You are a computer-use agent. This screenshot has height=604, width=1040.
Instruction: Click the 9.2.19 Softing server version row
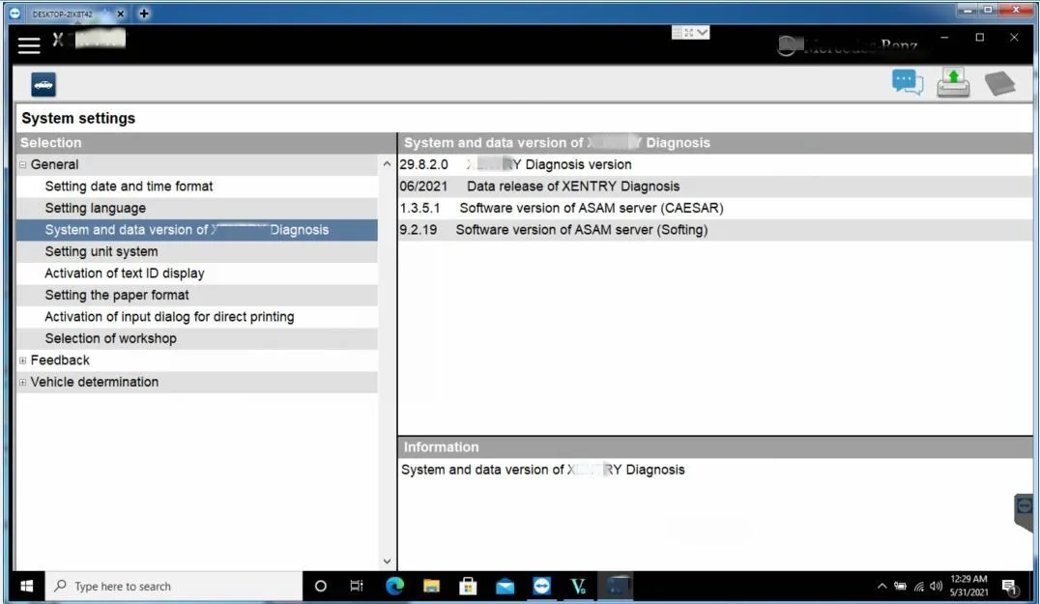[715, 230]
